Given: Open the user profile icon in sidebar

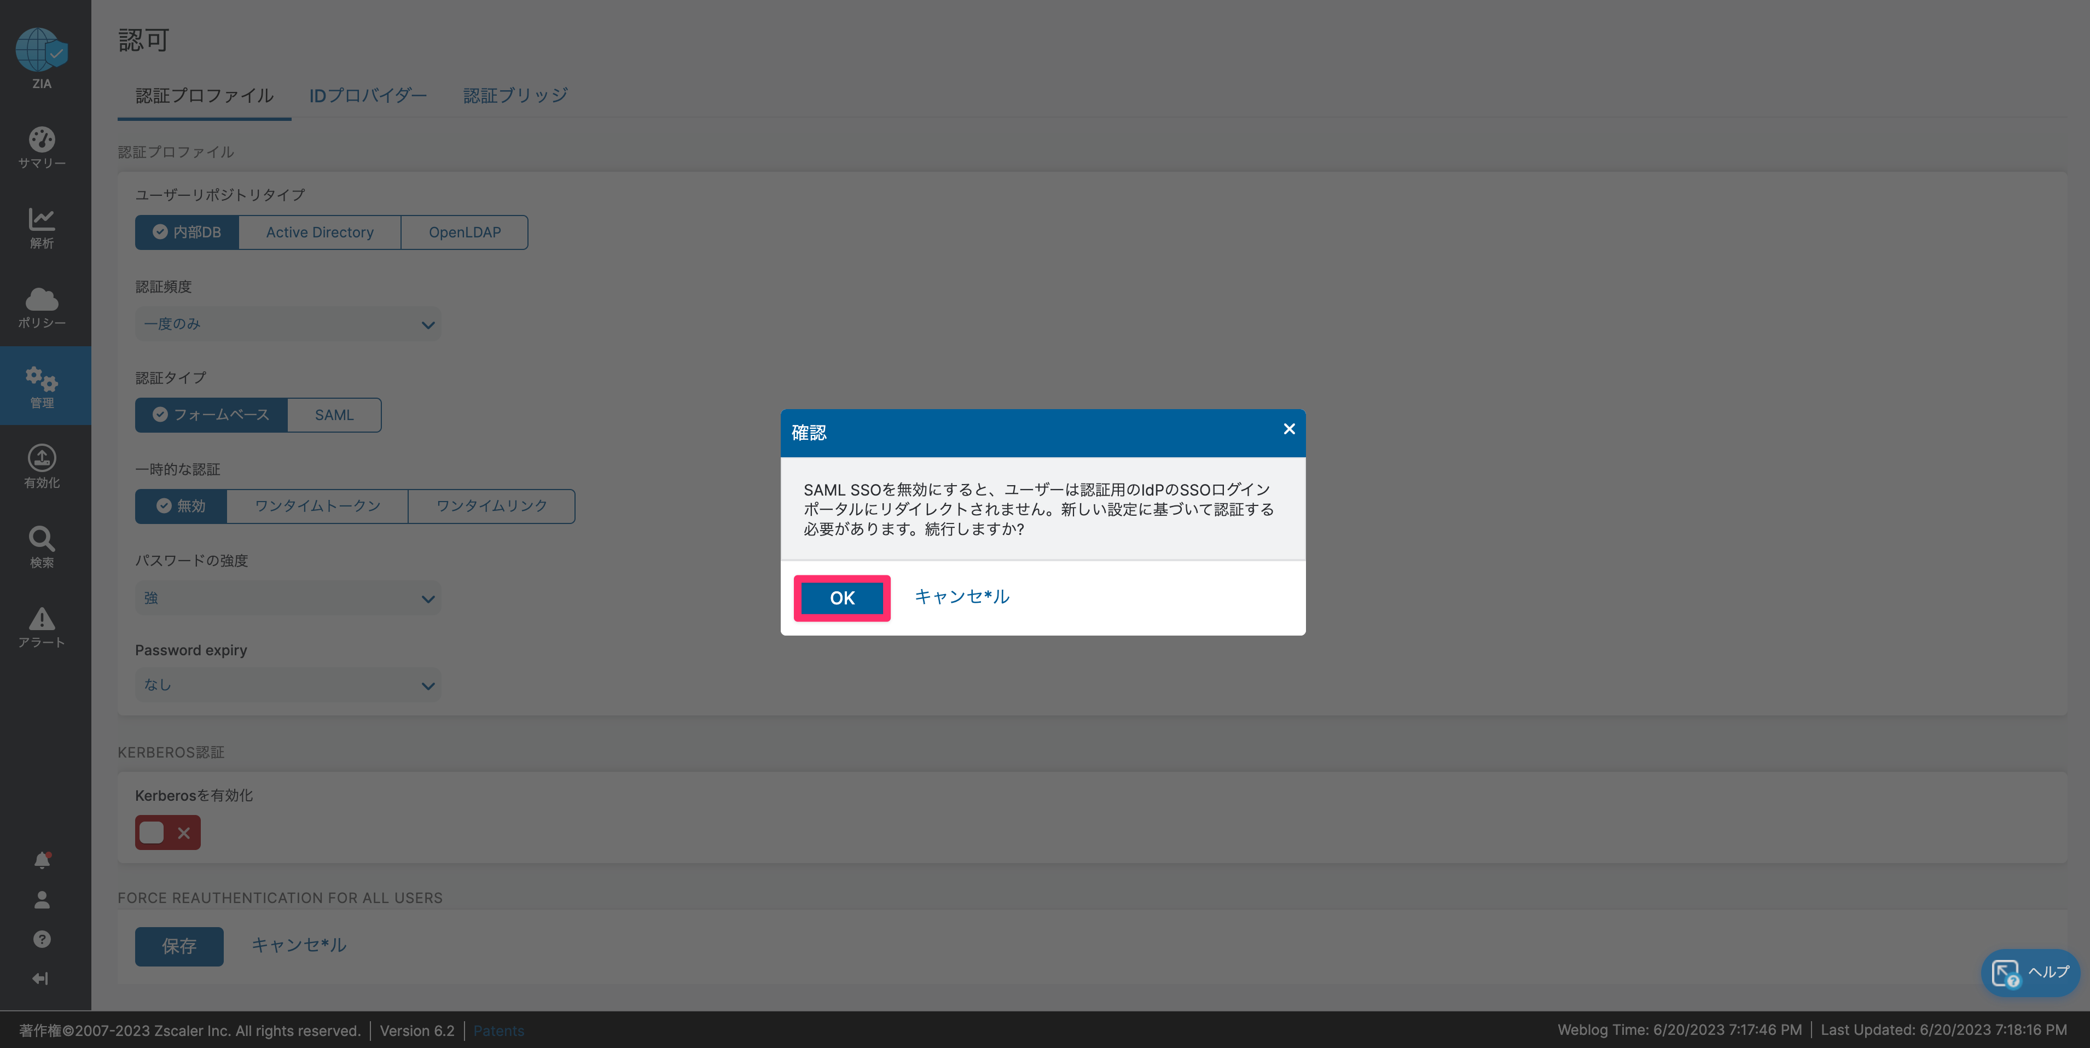Looking at the screenshot, I should [x=42, y=900].
